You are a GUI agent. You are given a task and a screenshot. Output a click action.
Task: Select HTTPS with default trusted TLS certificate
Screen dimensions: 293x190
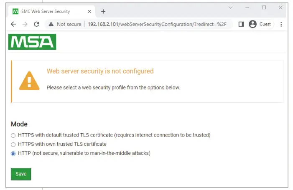[x=13, y=135]
